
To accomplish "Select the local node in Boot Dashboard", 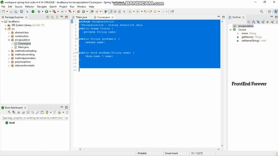I will point(12,123).
